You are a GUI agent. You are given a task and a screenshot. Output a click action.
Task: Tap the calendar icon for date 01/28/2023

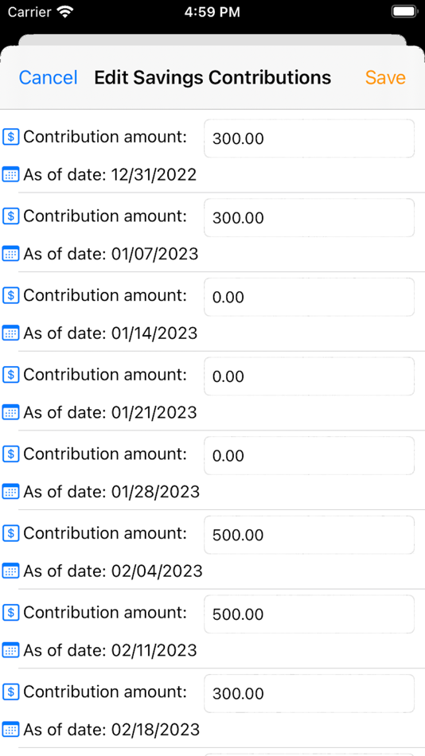11,491
